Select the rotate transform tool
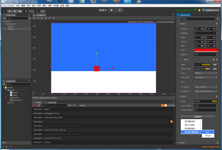Image resolution: width=222 pixels, height=150 pixels. (x=9, y=11)
